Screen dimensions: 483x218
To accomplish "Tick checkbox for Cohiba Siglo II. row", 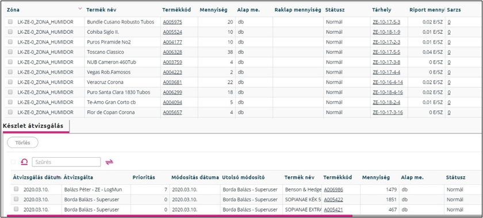I will pos(10,32).
